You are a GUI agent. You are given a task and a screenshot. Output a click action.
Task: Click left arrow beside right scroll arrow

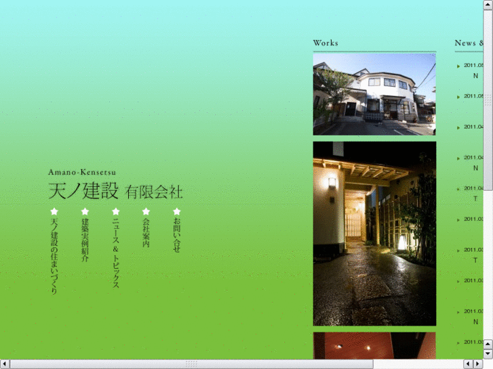(x=469, y=364)
